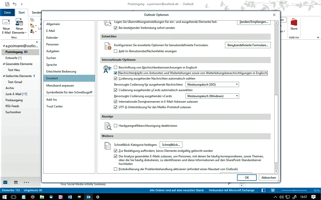The width and height of the screenshot is (321, 200).
Task: Select Kalender options category
Action: (69, 38)
